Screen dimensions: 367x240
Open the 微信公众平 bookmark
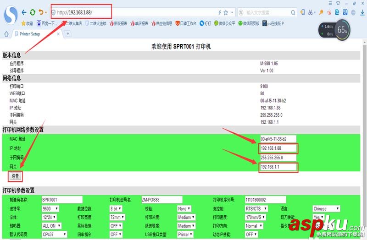click(x=224, y=23)
